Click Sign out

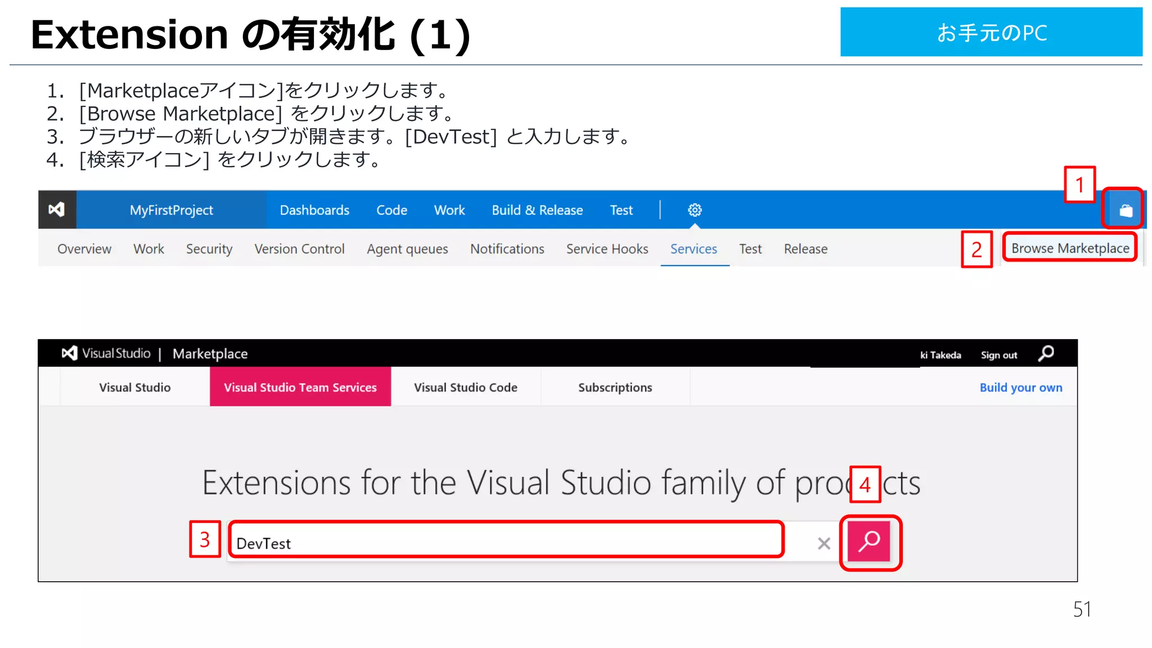999,355
